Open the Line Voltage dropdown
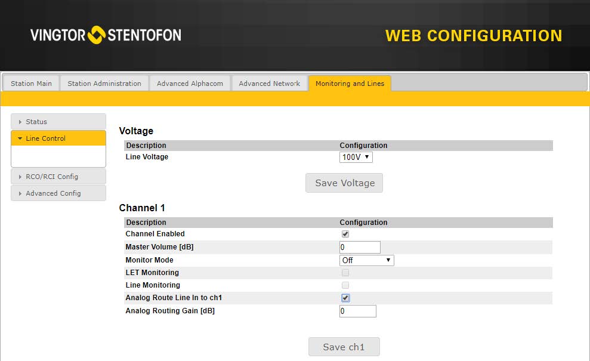590x361 pixels. [x=356, y=157]
